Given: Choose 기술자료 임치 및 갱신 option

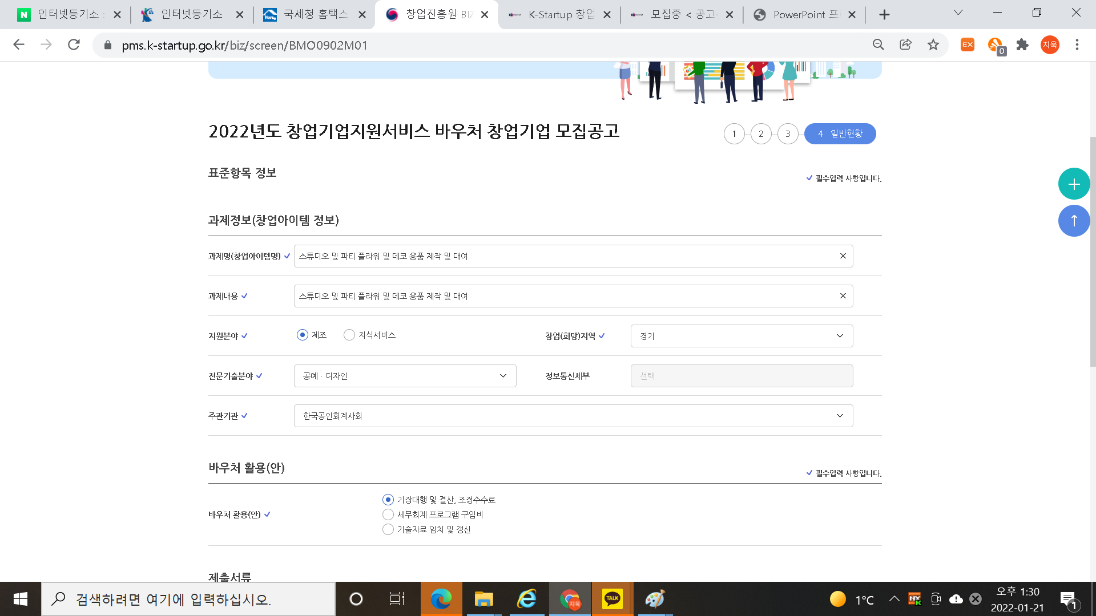Looking at the screenshot, I should [388, 529].
